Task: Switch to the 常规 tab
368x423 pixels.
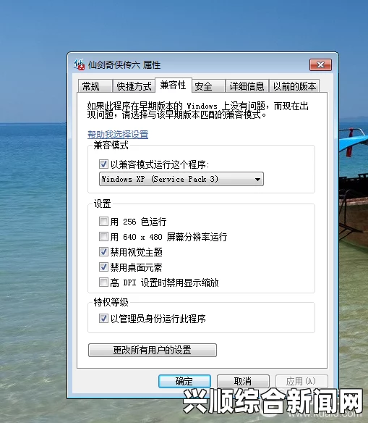Action: pos(95,86)
